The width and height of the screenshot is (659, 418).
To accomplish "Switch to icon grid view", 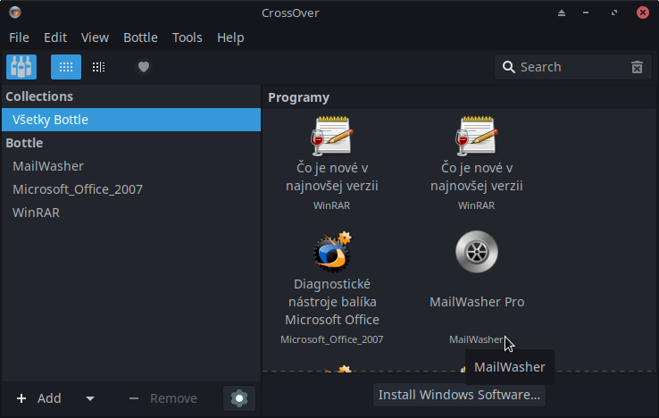I will (66, 67).
